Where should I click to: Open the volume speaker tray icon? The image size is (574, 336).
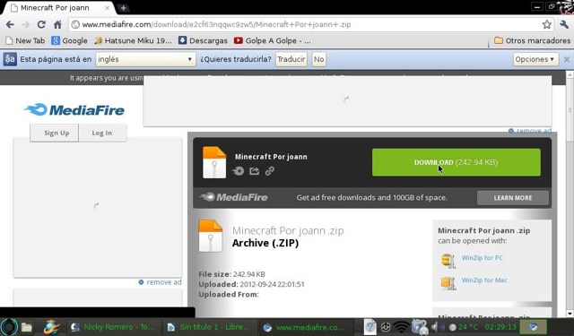[x=438, y=327]
